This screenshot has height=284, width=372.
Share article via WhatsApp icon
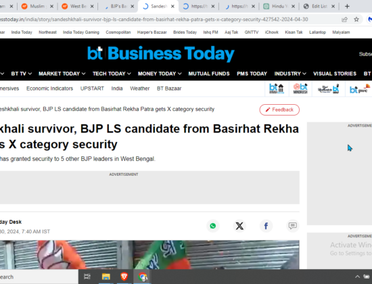[213, 226]
